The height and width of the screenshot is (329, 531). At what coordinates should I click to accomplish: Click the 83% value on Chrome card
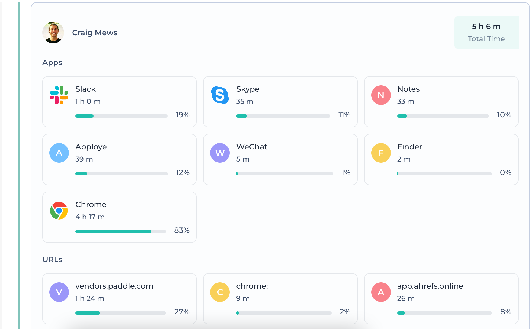coord(182,230)
